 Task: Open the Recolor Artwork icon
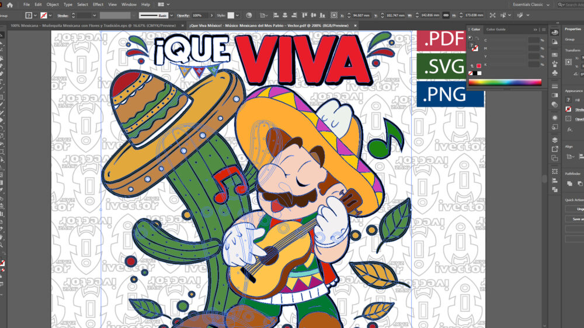coord(249,15)
